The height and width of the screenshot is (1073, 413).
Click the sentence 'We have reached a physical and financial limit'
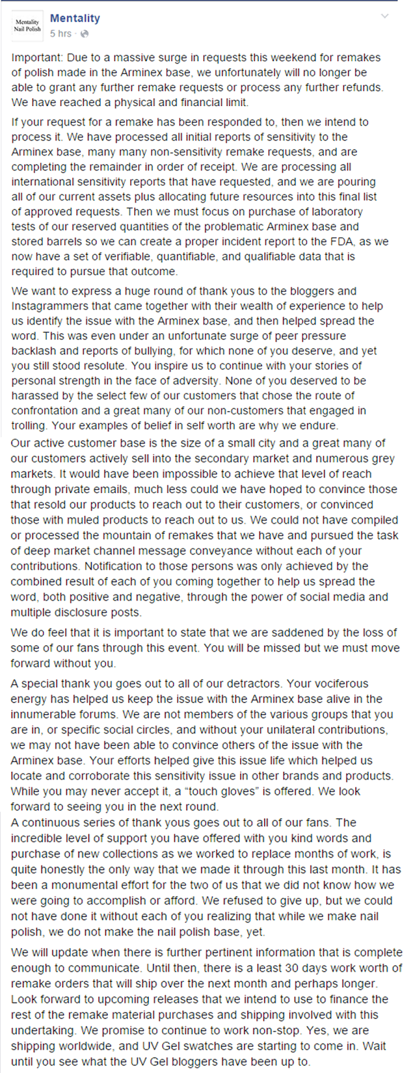[x=129, y=103]
